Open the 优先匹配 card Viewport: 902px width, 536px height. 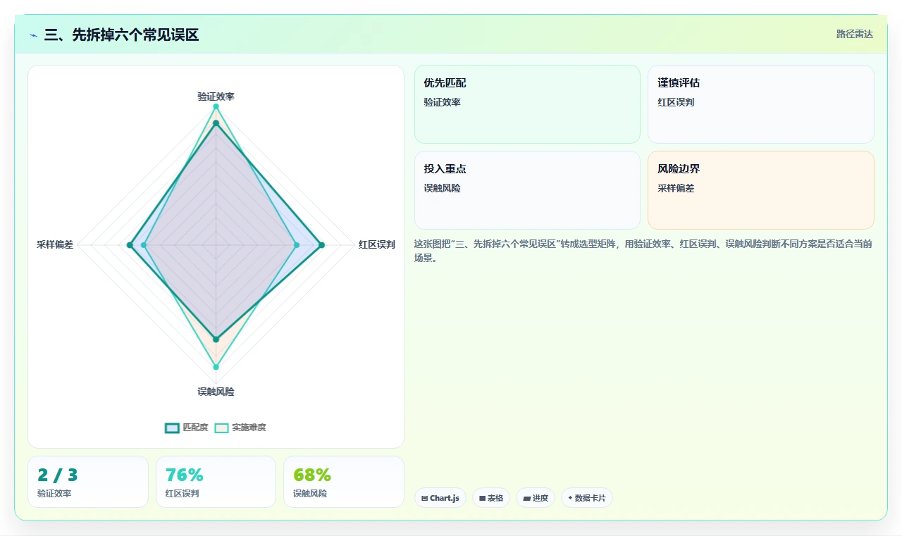point(527,104)
